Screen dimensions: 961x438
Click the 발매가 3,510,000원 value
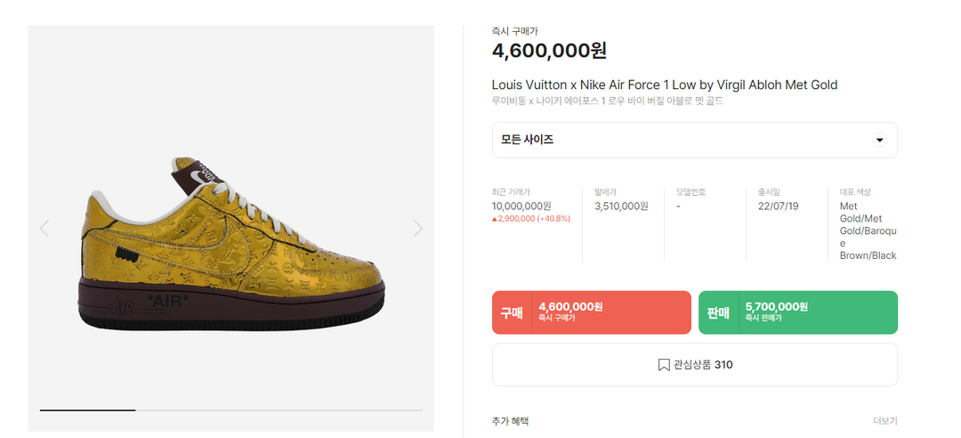point(621,207)
